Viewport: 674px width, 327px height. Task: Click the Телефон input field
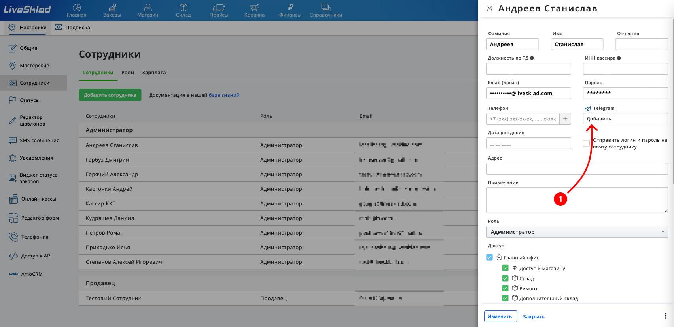pos(523,119)
